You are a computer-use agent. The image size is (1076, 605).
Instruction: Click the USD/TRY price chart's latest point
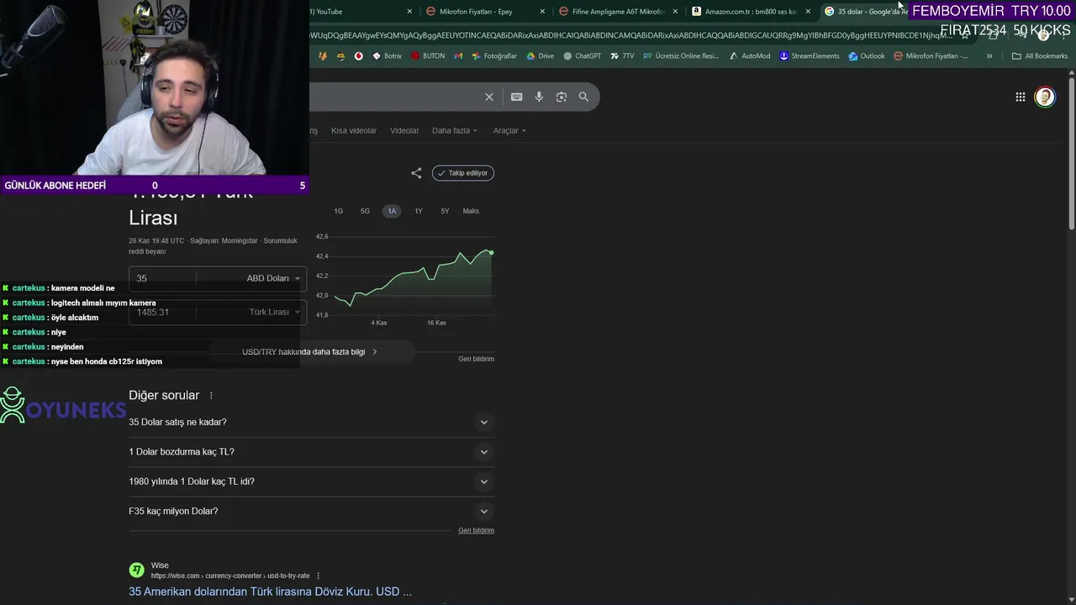point(491,252)
